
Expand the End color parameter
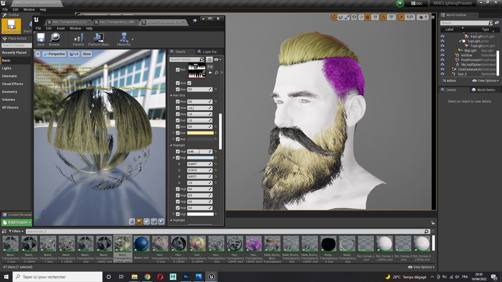pos(173,133)
